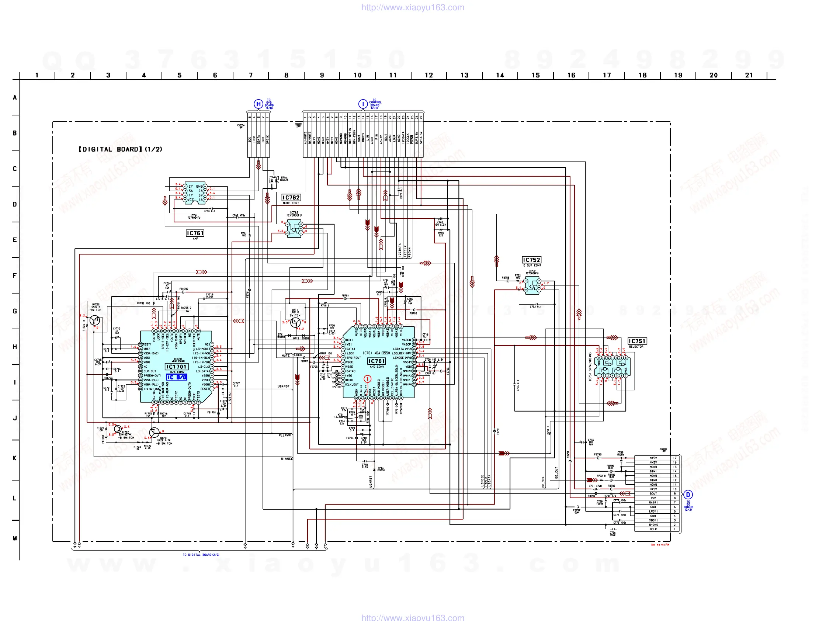
Task: Click the red circled 1 marker on IC701
Action: [367, 379]
